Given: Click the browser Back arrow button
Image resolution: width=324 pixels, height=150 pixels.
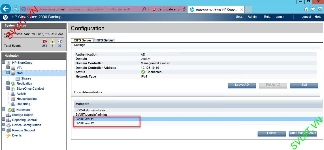Looking at the screenshot, I should coord(6,9).
